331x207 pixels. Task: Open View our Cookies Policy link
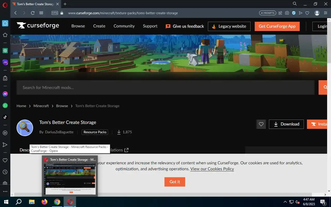pos(212,169)
